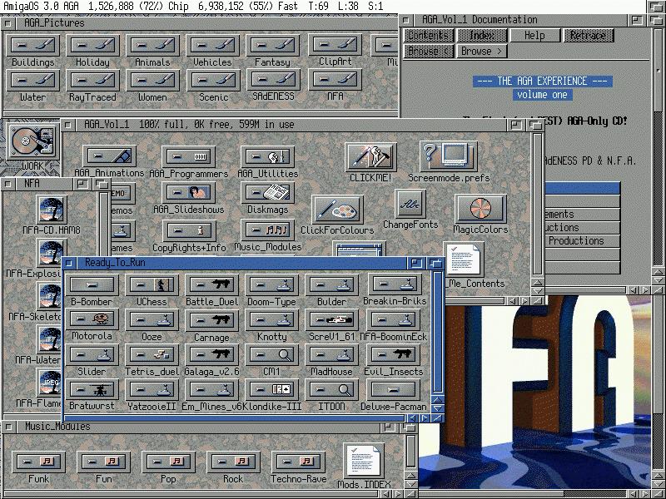Image resolution: width=666 pixels, height=499 pixels.
Task: Select the Music_Modules drawer in AGA_Vol_1
Action: tap(267, 230)
